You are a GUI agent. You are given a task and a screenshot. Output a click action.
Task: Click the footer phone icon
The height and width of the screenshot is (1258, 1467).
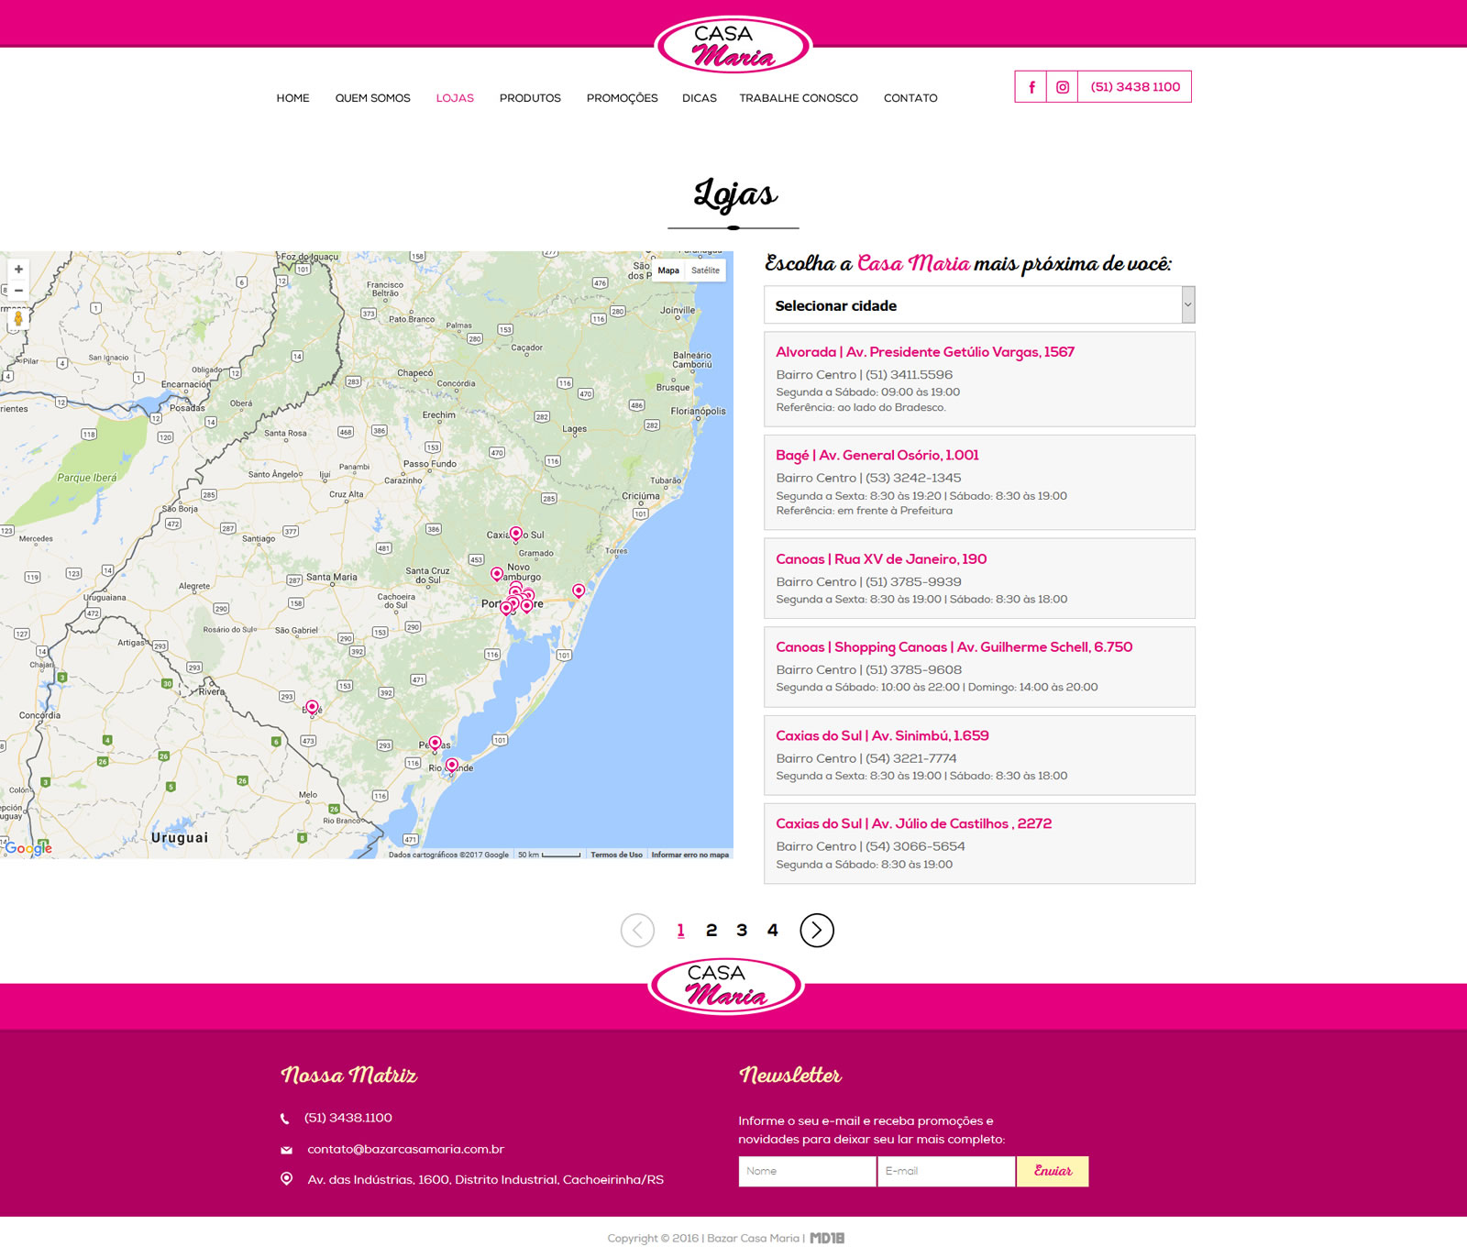[x=285, y=1119]
